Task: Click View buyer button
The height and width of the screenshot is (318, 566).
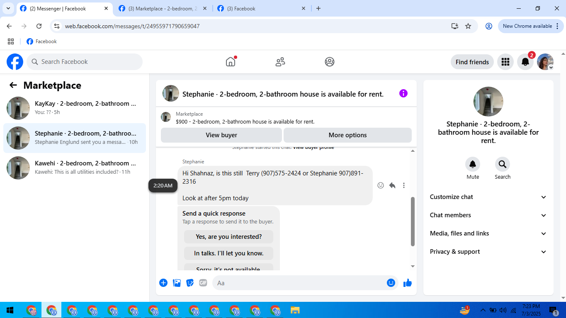Action: [x=221, y=135]
